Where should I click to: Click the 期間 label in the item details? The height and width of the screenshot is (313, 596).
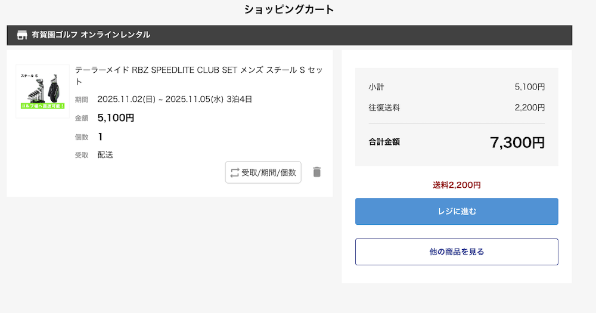(82, 100)
